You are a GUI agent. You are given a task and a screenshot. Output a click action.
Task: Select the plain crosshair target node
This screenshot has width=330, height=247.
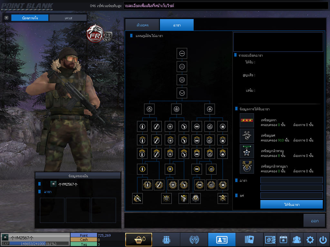point(170,126)
